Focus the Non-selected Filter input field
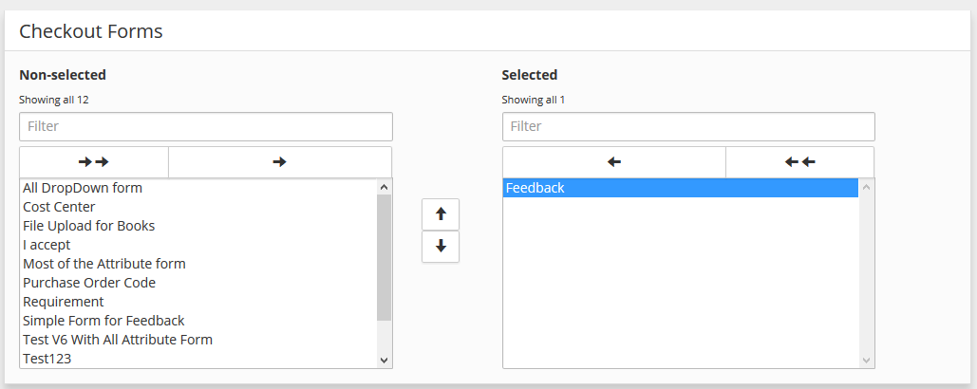Screen dimensions: 977x389 click(x=205, y=126)
